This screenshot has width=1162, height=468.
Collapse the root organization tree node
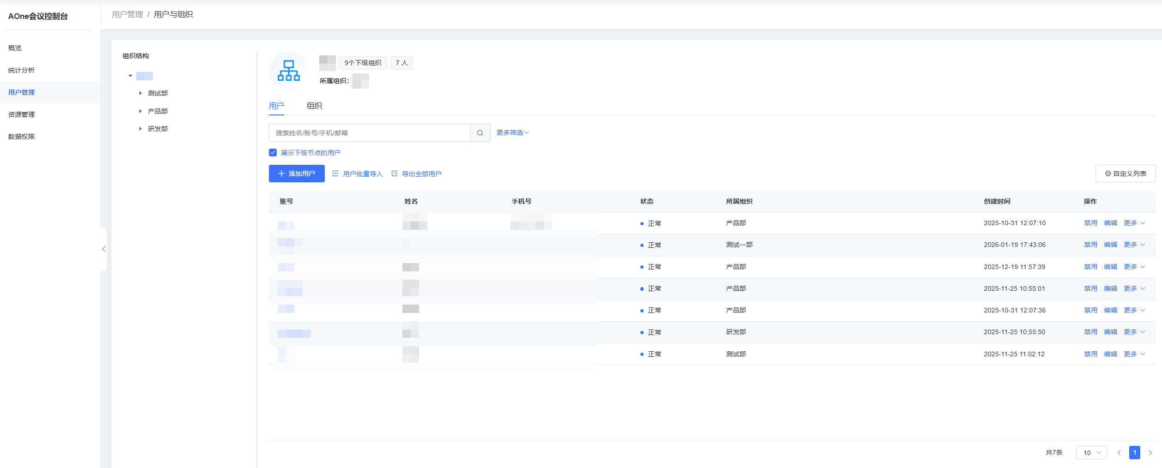(130, 76)
